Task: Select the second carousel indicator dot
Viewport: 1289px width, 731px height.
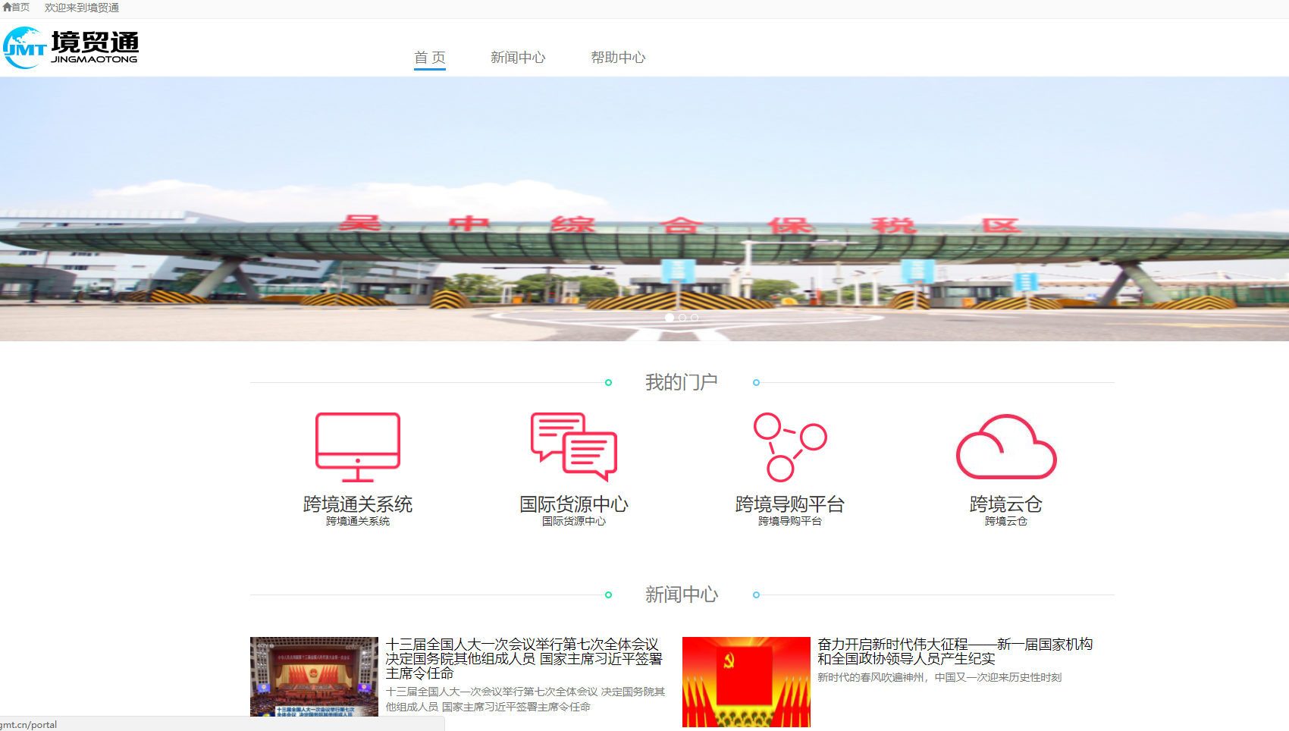Action: [682, 318]
